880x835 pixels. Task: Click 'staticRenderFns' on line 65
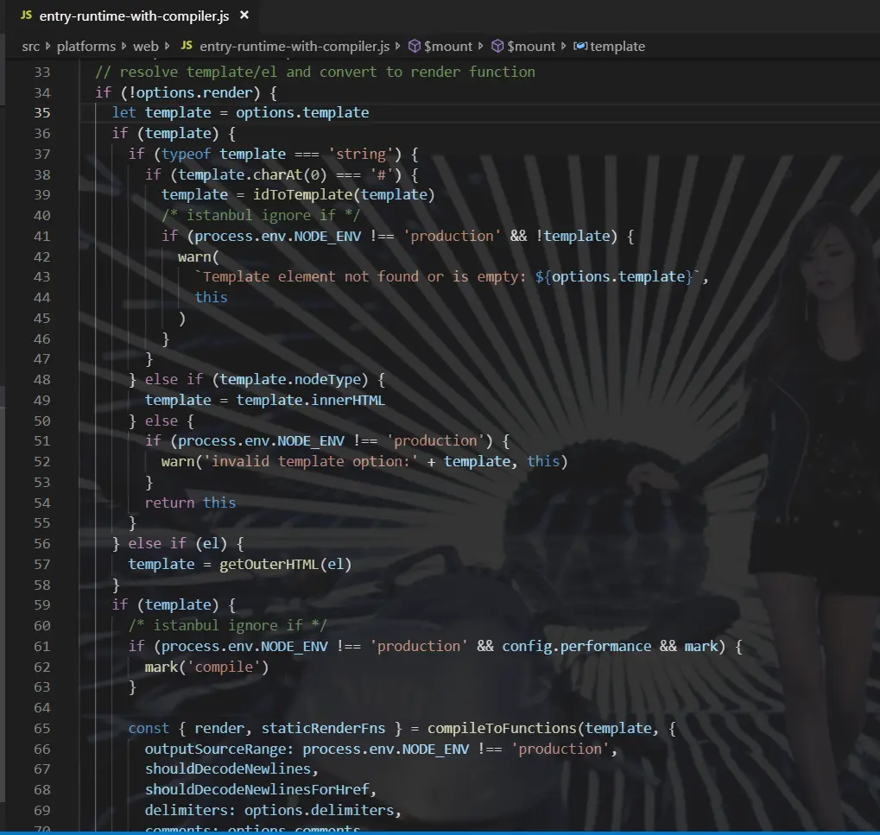pyautogui.click(x=323, y=729)
